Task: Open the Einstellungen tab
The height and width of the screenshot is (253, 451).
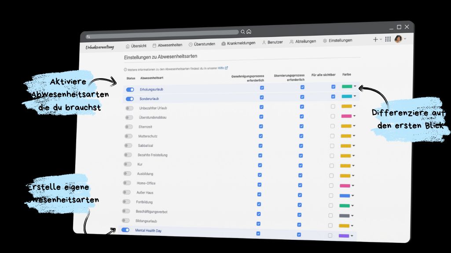Action: [x=337, y=40]
